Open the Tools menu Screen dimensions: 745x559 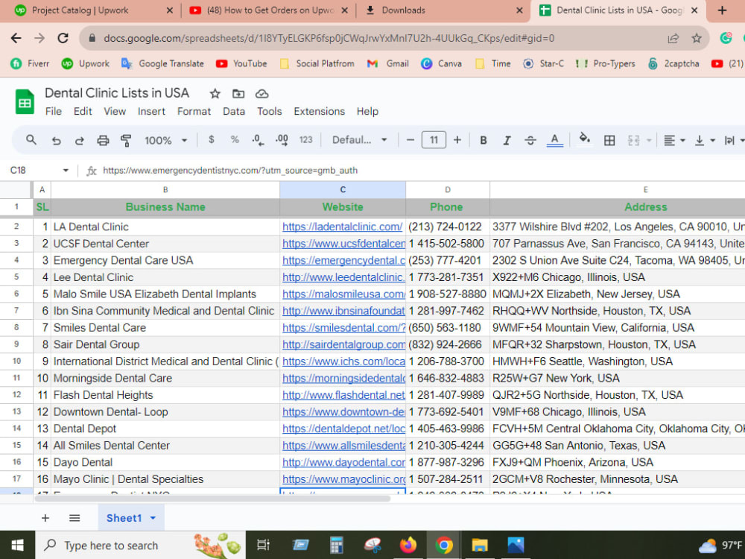coord(270,111)
